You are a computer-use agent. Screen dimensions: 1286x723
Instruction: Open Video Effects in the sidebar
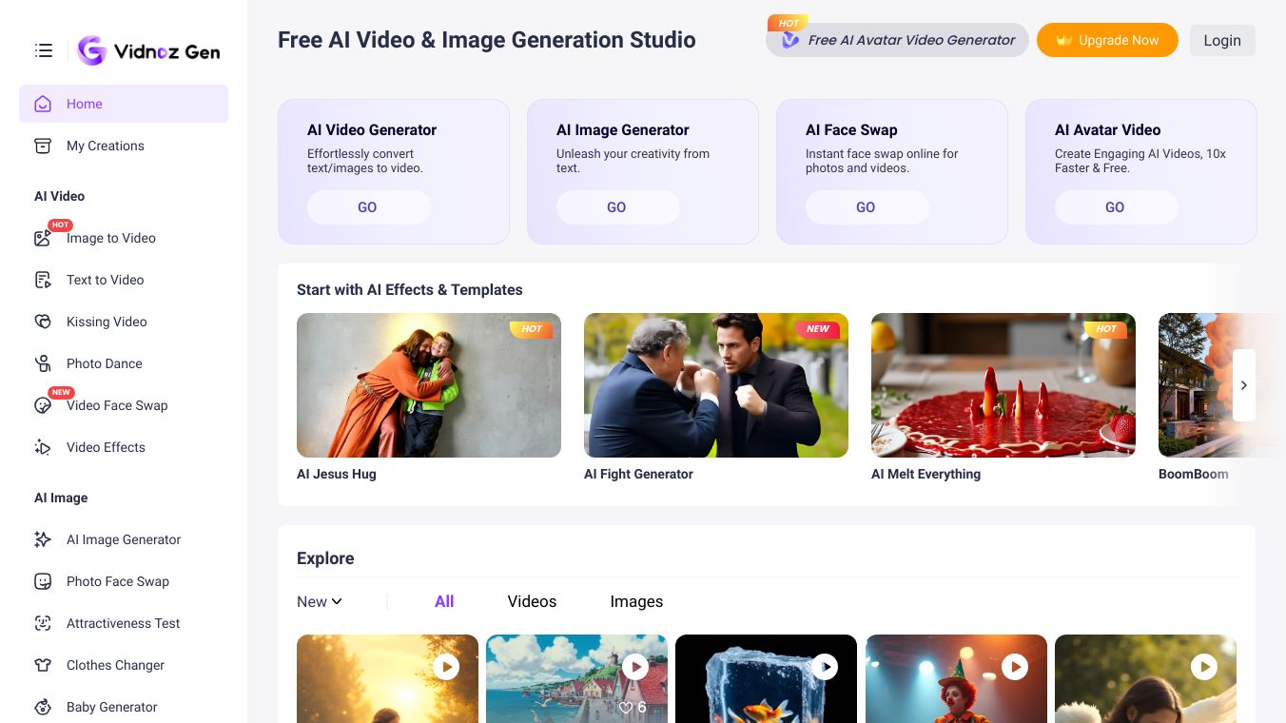124,447
